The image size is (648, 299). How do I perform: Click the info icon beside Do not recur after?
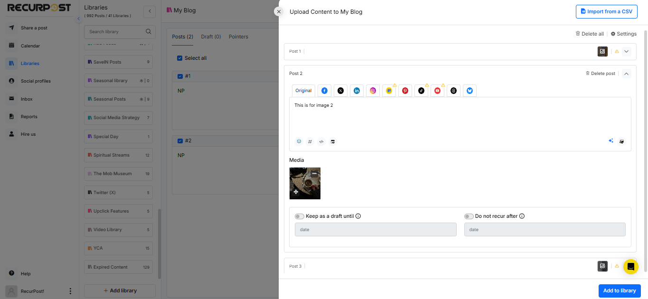(x=522, y=216)
